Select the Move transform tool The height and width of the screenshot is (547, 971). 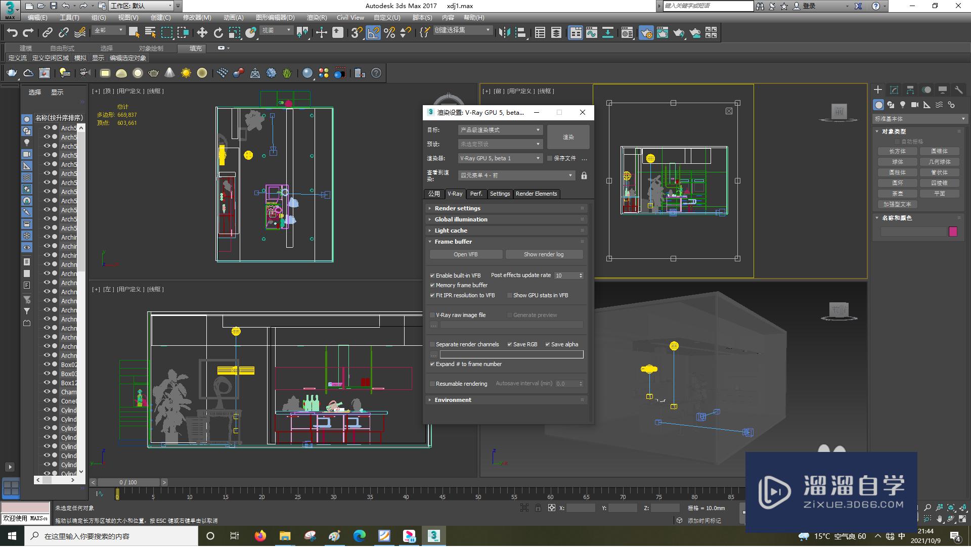202,33
